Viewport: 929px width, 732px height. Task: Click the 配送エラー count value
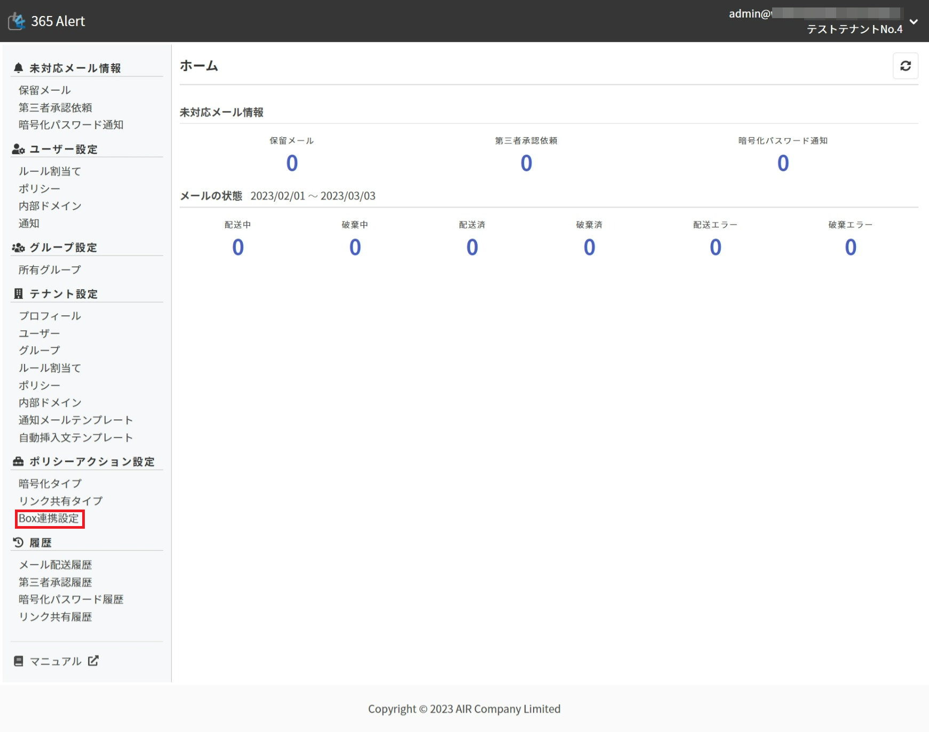tap(715, 248)
